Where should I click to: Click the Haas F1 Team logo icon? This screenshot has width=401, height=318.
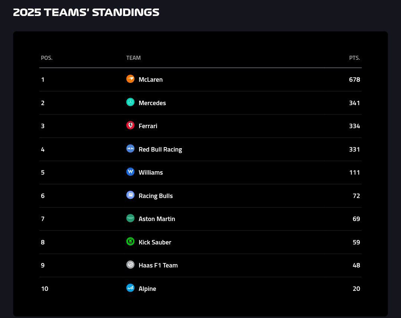tap(130, 265)
